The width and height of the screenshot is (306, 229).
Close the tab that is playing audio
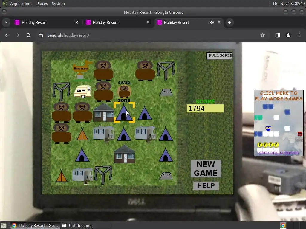pyautogui.click(x=219, y=22)
